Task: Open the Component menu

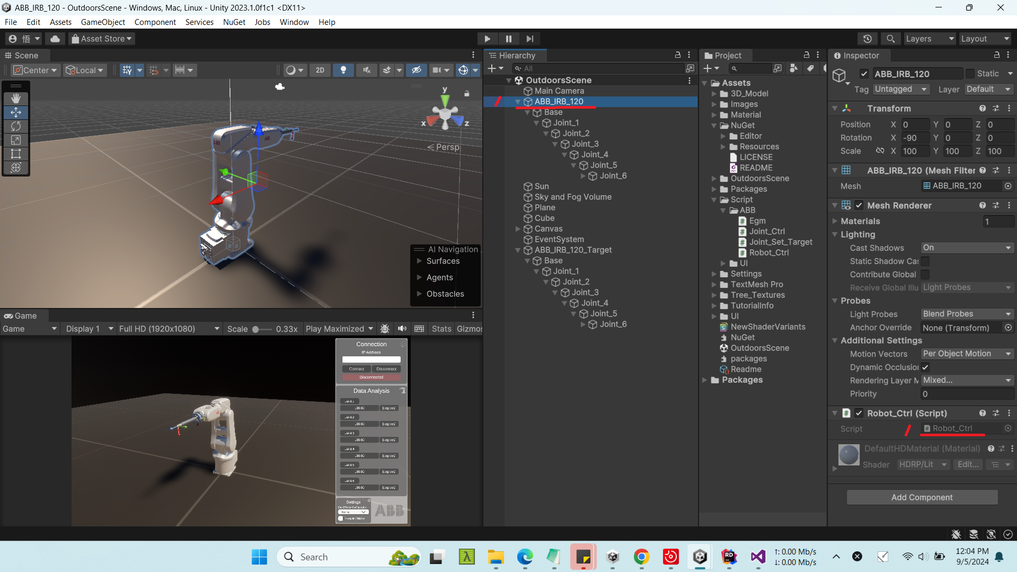Action: coord(155,22)
